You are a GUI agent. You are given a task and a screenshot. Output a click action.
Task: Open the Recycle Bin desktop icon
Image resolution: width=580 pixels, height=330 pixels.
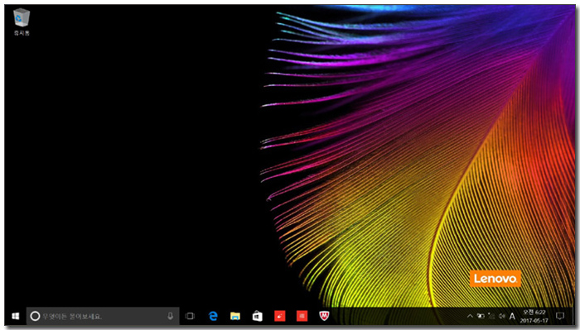point(22,22)
